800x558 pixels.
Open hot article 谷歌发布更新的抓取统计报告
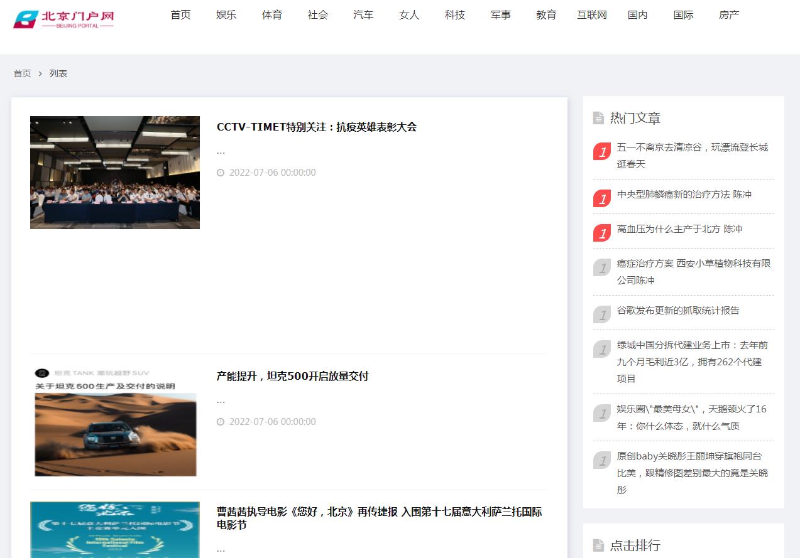click(x=678, y=311)
